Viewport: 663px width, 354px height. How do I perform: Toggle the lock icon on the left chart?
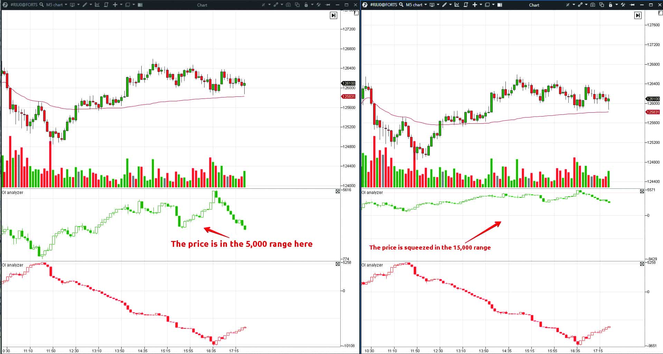coord(307,5)
